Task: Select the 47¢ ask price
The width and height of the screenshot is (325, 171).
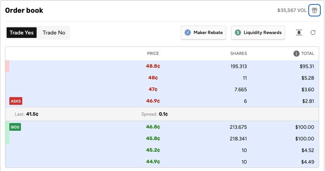Action: coord(153,89)
